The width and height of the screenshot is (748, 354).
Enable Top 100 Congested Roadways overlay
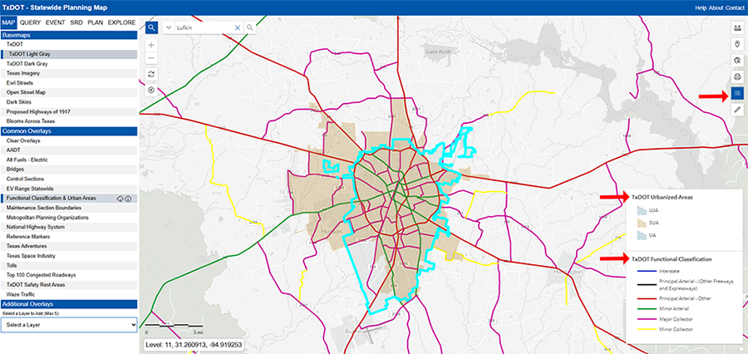coord(69,275)
